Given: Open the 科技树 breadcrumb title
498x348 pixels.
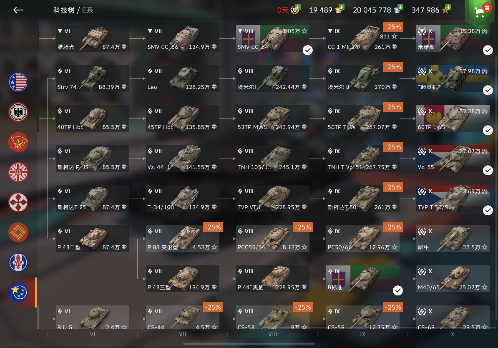Looking at the screenshot, I should click(64, 10).
